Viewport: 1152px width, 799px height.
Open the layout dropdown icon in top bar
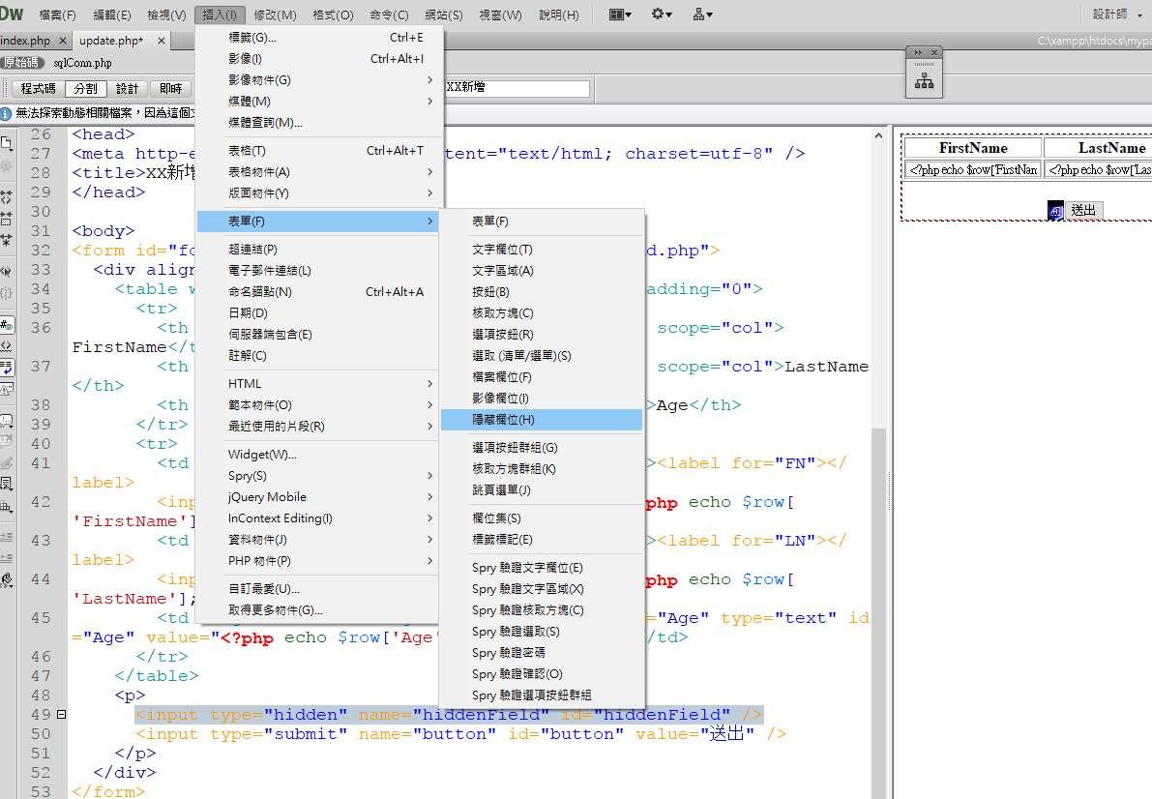coord(620,15)
